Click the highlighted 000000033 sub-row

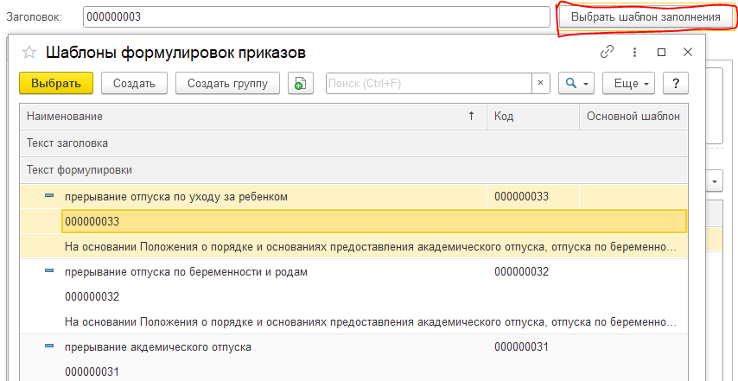[x=374, y=221]
